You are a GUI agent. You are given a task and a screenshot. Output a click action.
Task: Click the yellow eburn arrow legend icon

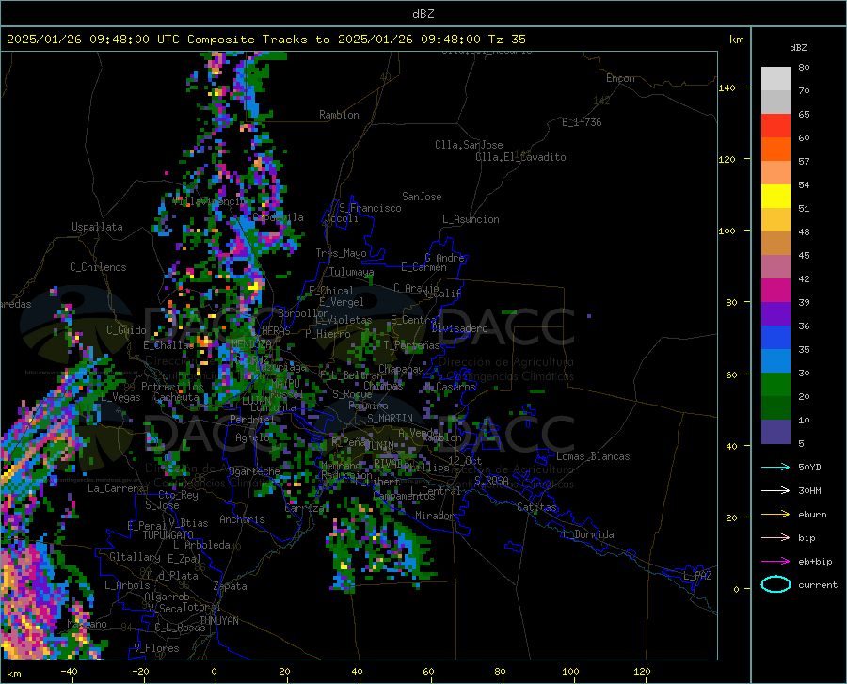click(x=775, y=515)
